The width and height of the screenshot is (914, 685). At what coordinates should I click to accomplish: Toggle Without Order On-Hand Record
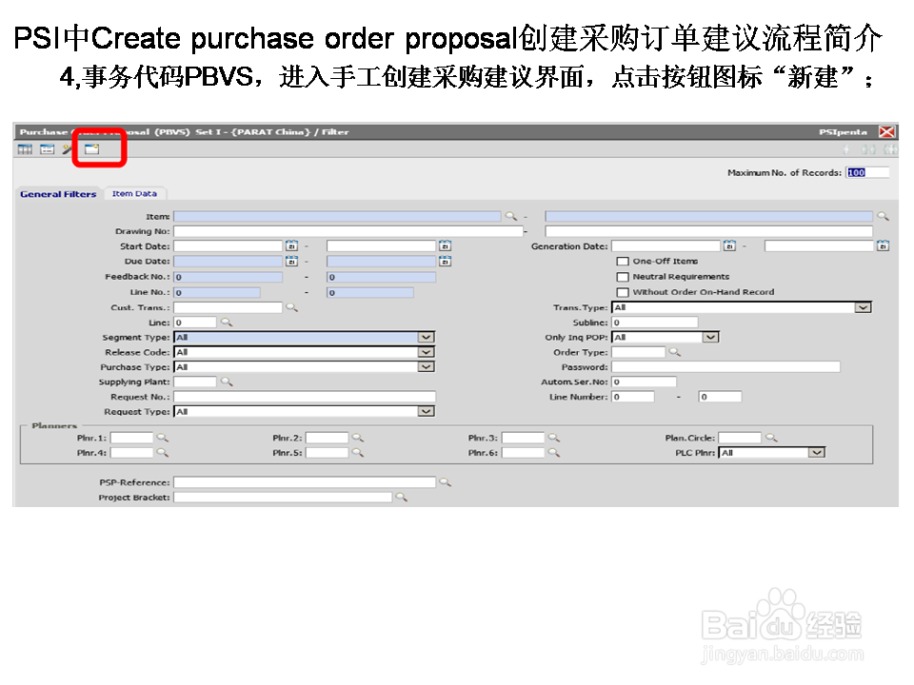click(624, 292)
